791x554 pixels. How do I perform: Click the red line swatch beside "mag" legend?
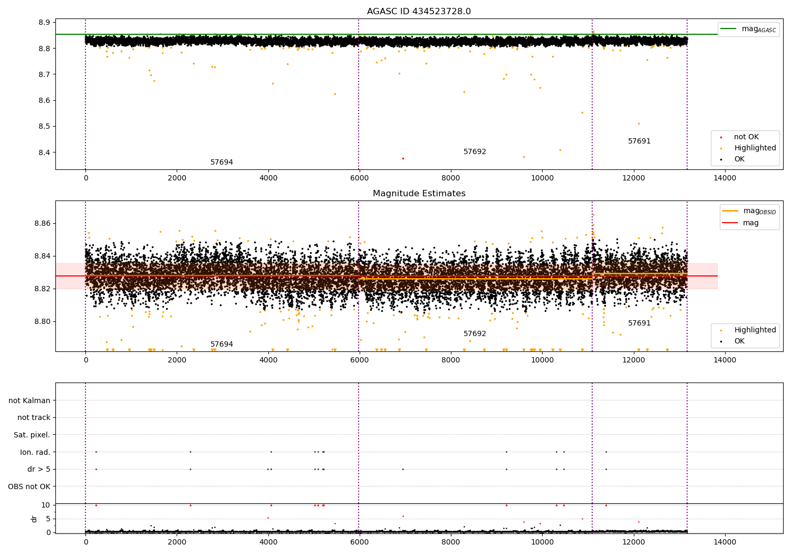coord(730,223)
